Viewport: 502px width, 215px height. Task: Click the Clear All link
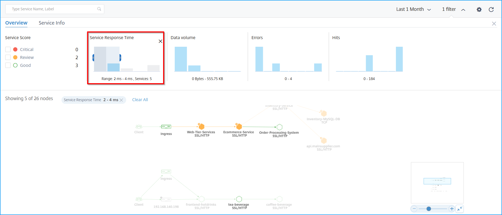140,100
